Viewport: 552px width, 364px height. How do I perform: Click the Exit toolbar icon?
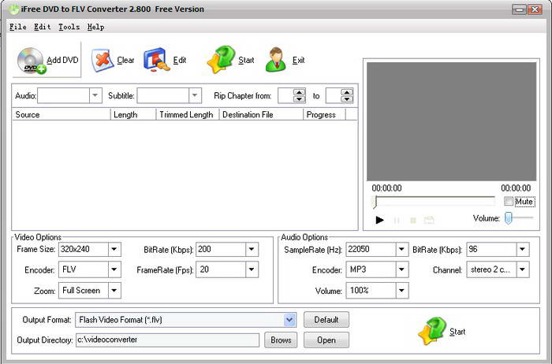tap(276, 59)
